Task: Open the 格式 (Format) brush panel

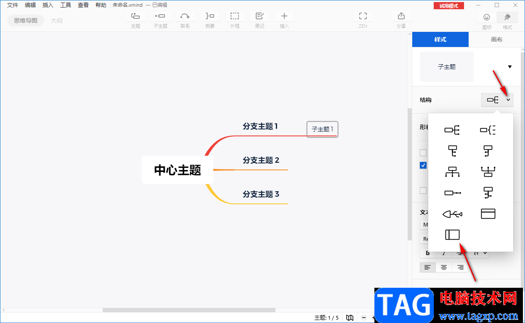Action: [x=507, y=17]
